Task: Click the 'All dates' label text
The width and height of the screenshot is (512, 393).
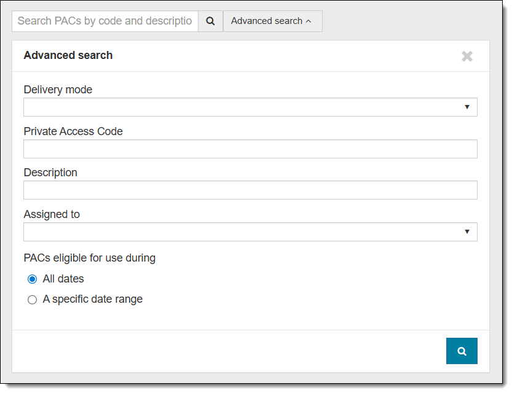Action: click(x=63, y=279)
